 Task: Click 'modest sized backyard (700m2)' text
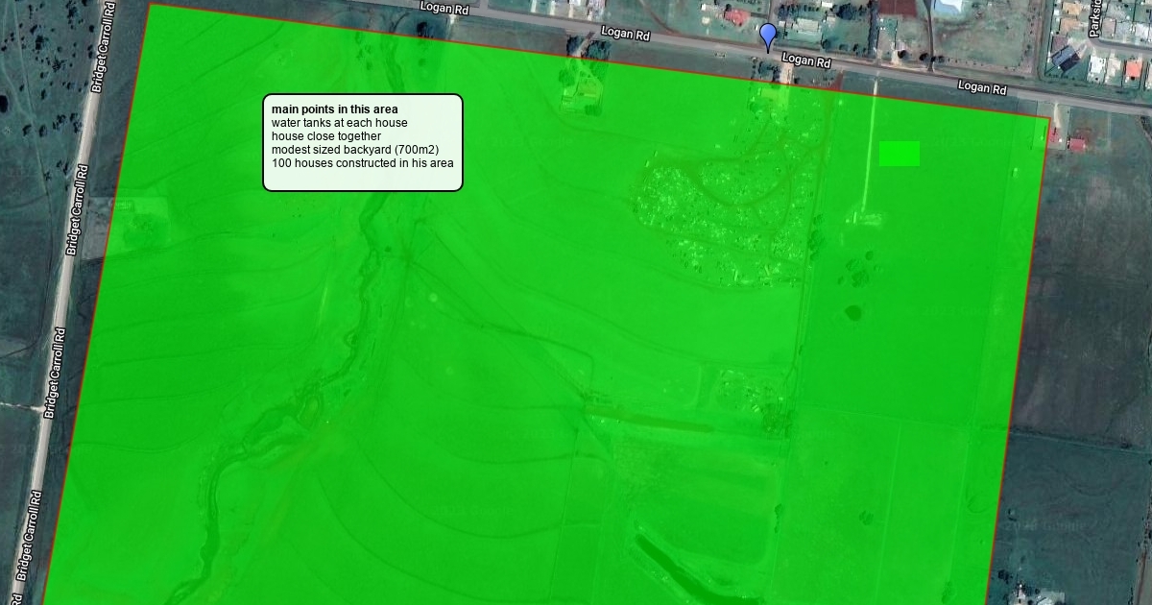point(354,150)
